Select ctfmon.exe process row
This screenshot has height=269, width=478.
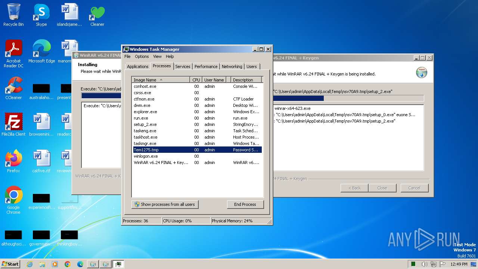[x=197, y=99]
